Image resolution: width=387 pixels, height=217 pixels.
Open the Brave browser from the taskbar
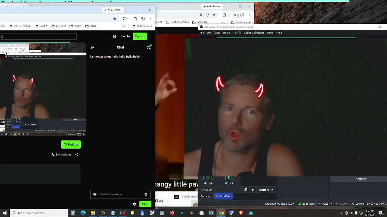pos(241,213)
